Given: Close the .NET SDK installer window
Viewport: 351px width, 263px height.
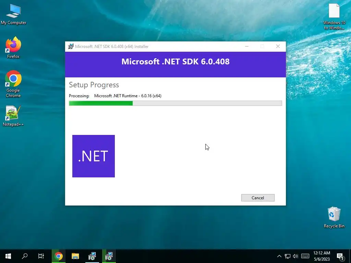Looking at the screenshot, I should (x=278, y=46).
